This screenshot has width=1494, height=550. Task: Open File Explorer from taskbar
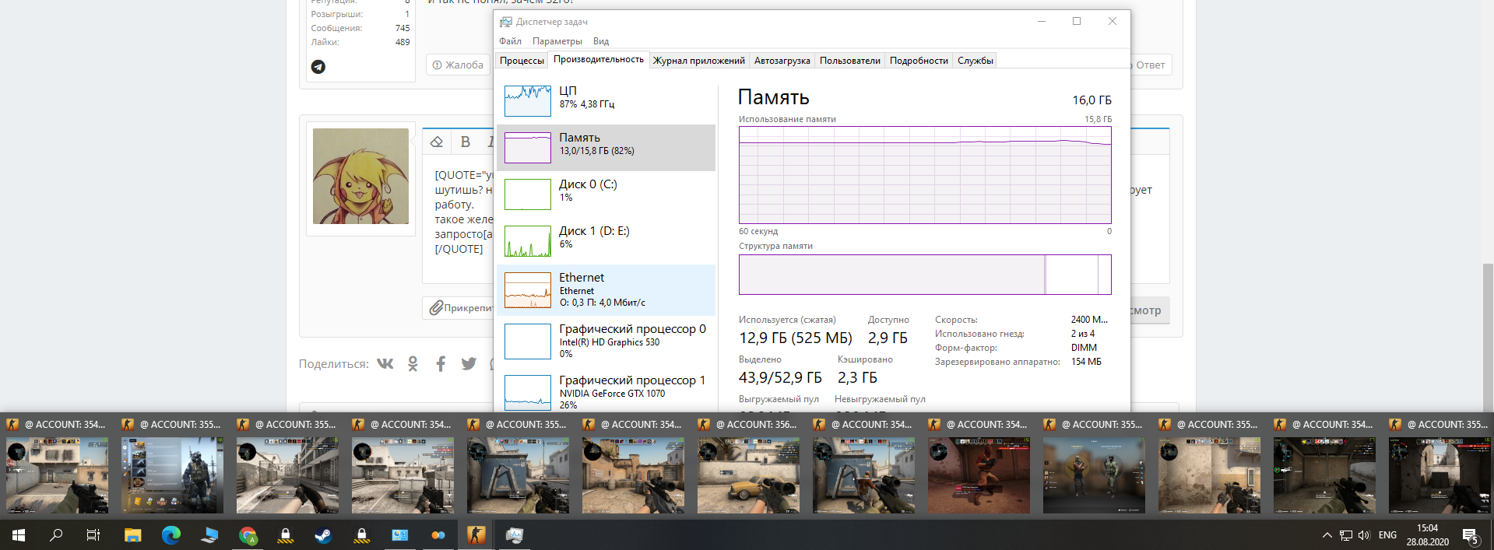pos(133,535)
